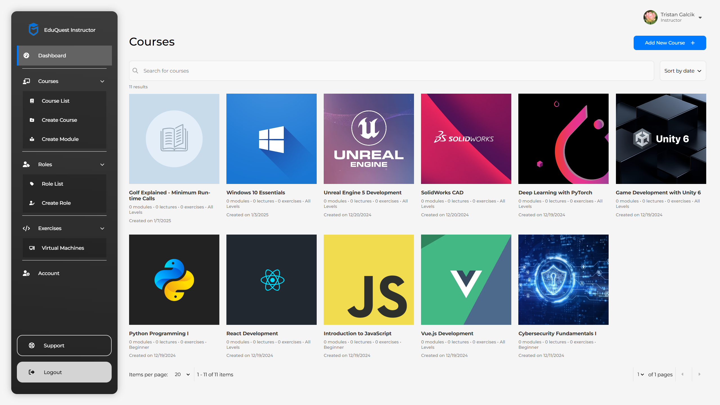
Task: Click the Windows 10 Essentials thumbnail
Action: pos(271,139)
